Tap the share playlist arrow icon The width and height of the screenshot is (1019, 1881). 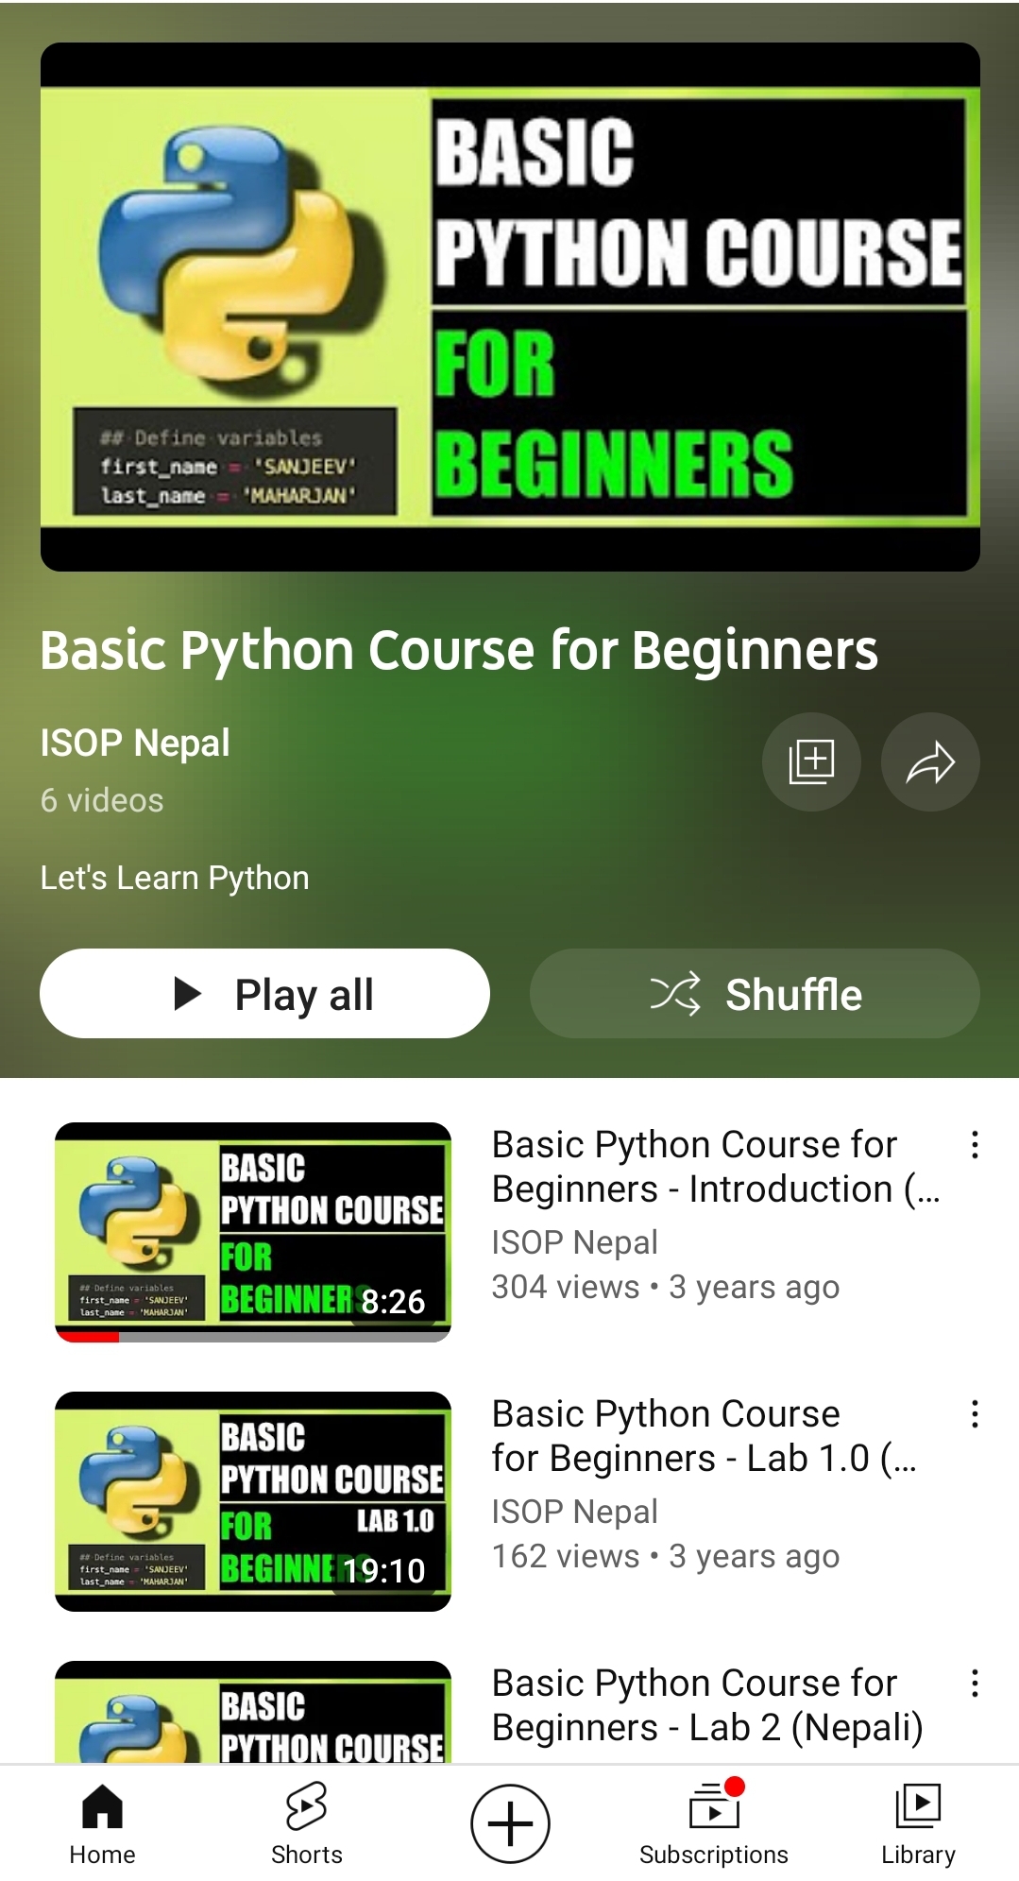(930, 761)
